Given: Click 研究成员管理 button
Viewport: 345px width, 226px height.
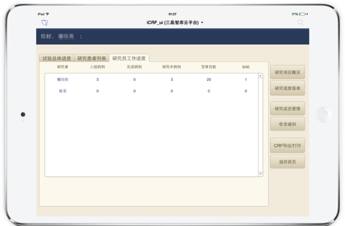Looking at the screenshot, I should pos(287,109).
